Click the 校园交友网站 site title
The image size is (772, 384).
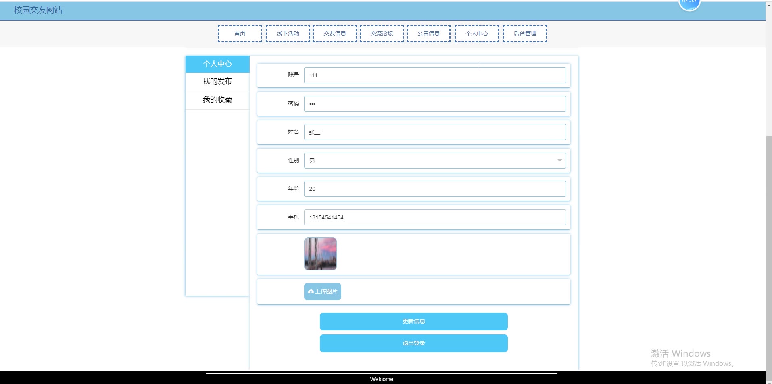(38, 10)
